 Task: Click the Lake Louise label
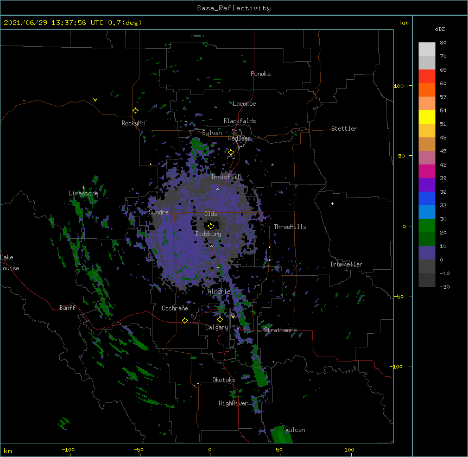10,263
